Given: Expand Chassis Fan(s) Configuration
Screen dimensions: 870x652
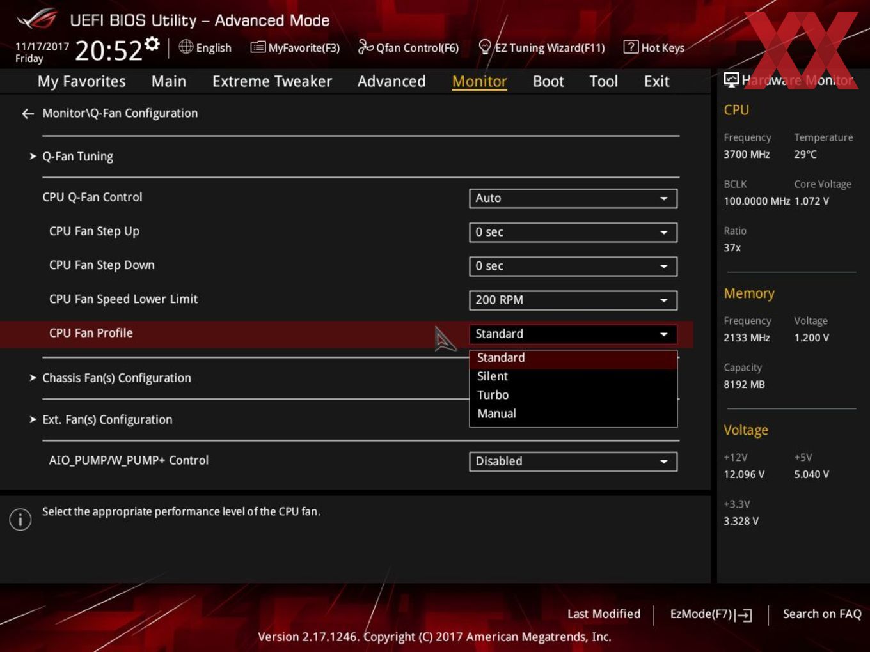Looking at the screenshot, I should pos(116,378).
